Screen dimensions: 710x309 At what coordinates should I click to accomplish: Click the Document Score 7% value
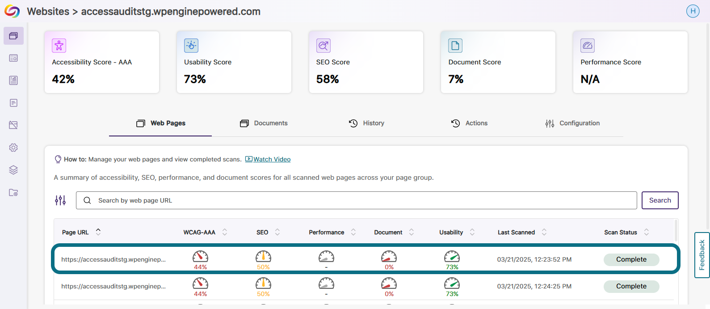tap(456, 79)
